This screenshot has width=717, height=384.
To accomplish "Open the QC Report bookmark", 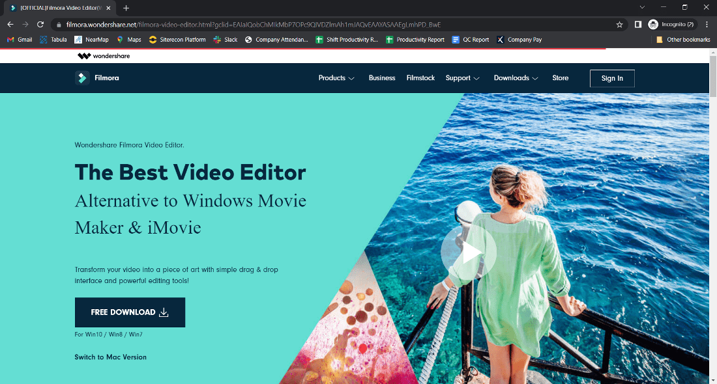I will tap(470, 40).
